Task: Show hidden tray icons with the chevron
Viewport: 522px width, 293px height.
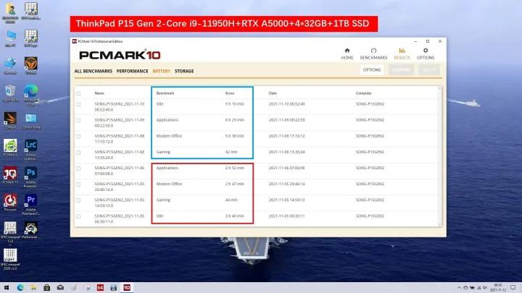Action: coord(459,288)
